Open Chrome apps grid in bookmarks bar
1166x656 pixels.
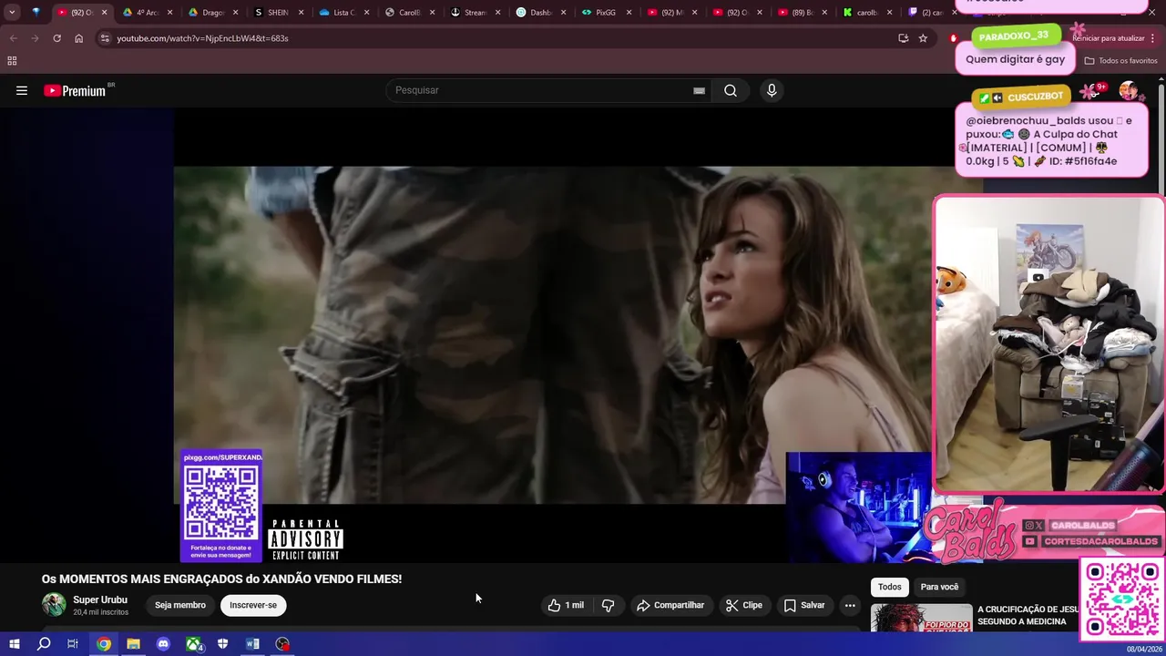click(12, 60)
